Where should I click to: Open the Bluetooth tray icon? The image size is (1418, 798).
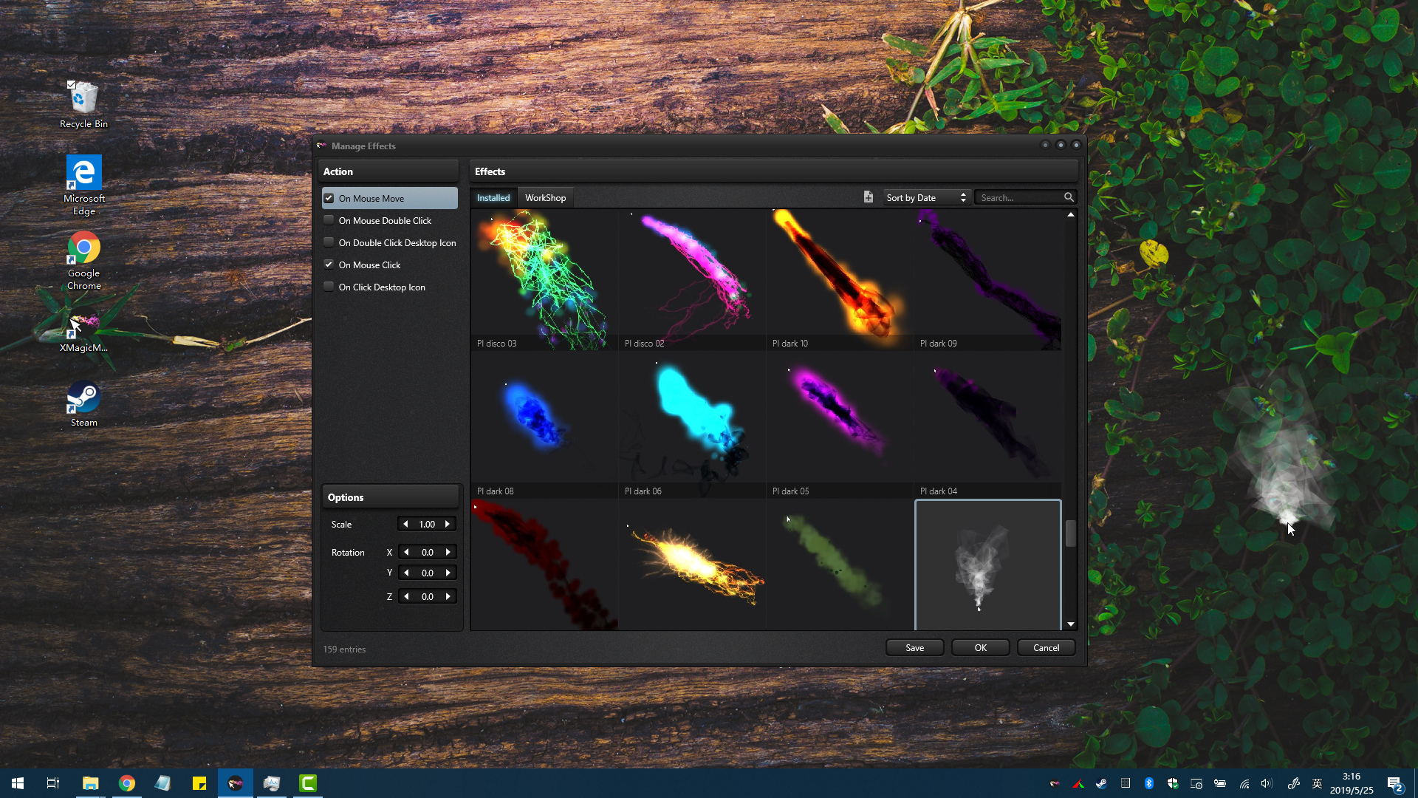(1148, 784)
